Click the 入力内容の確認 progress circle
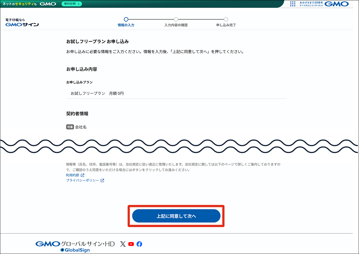This screenshot has width=359, height=254. pyautogui.click(x=176, y=19)
